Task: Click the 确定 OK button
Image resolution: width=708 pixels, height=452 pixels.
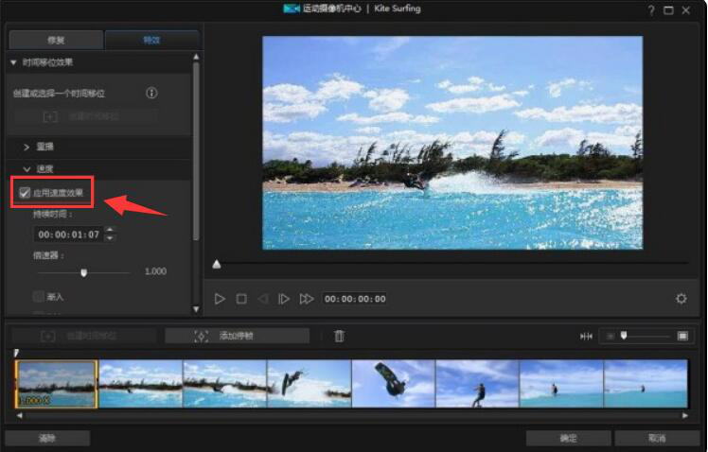Action: 568,438
